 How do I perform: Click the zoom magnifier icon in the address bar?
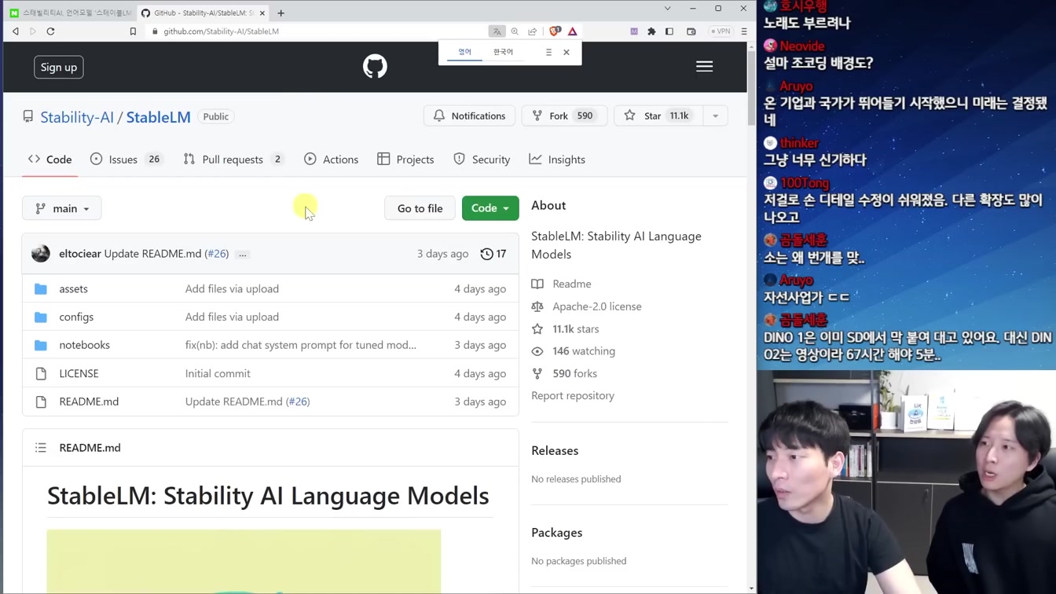coord(515,31)
